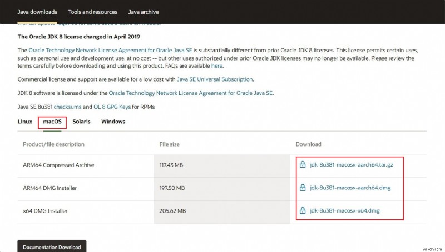The width and height of the screenshot is (445, 252).
Task: Click the 'Download' column header
Action: pos(309,144)
